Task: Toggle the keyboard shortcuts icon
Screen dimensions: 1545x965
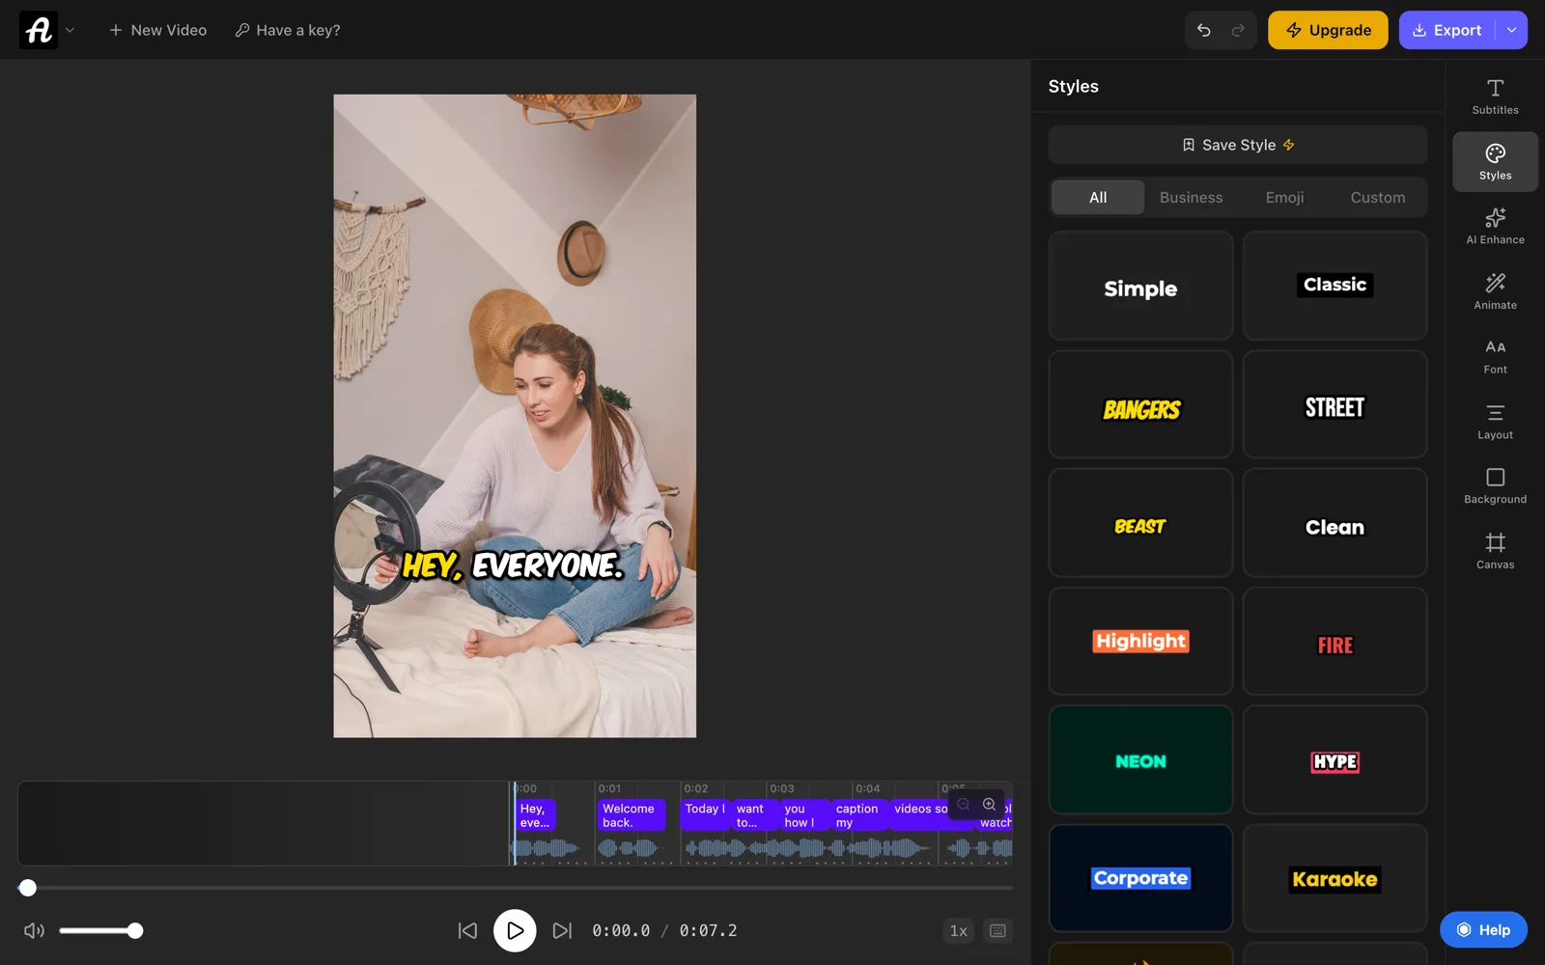Action: [x=997, y=930]
